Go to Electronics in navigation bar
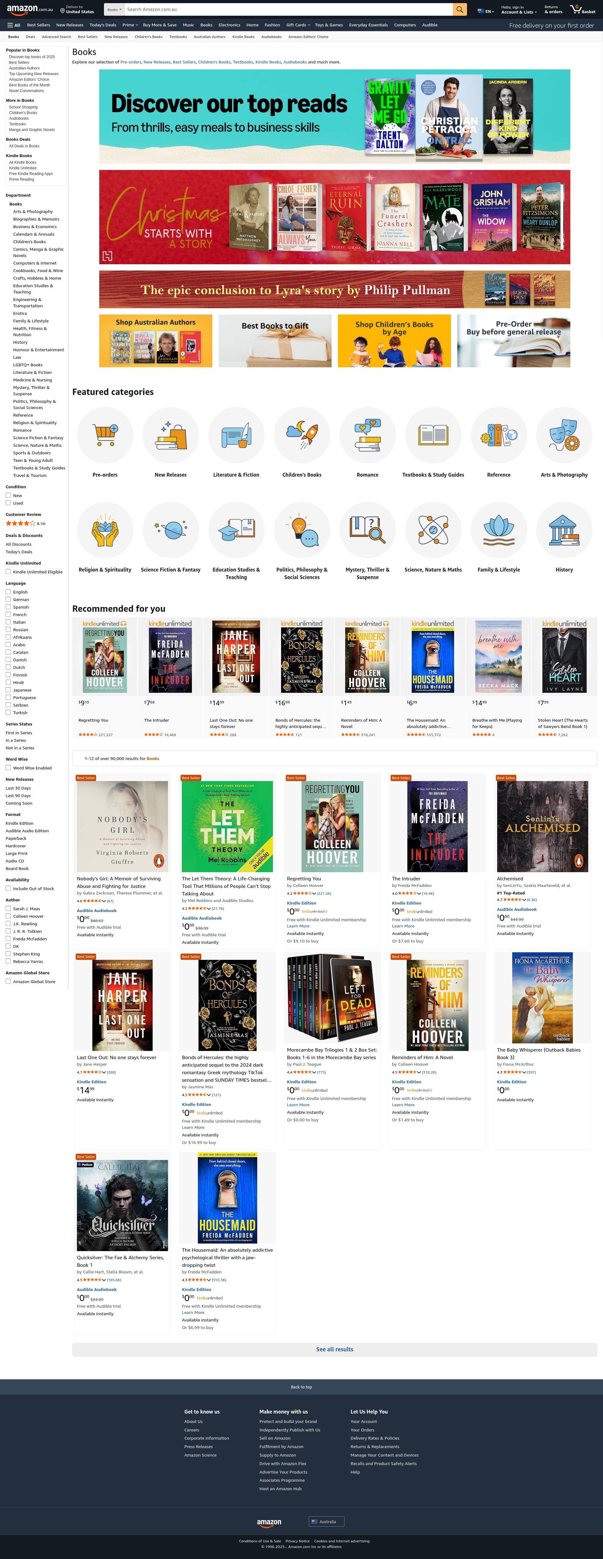The width and height of the screenshot is (603, 1559). (229, 25)
